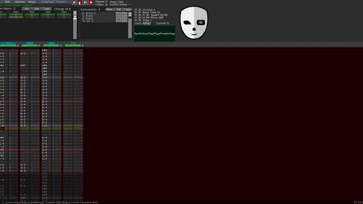Click SN2 green volume bar

click(x=29, y=45)
